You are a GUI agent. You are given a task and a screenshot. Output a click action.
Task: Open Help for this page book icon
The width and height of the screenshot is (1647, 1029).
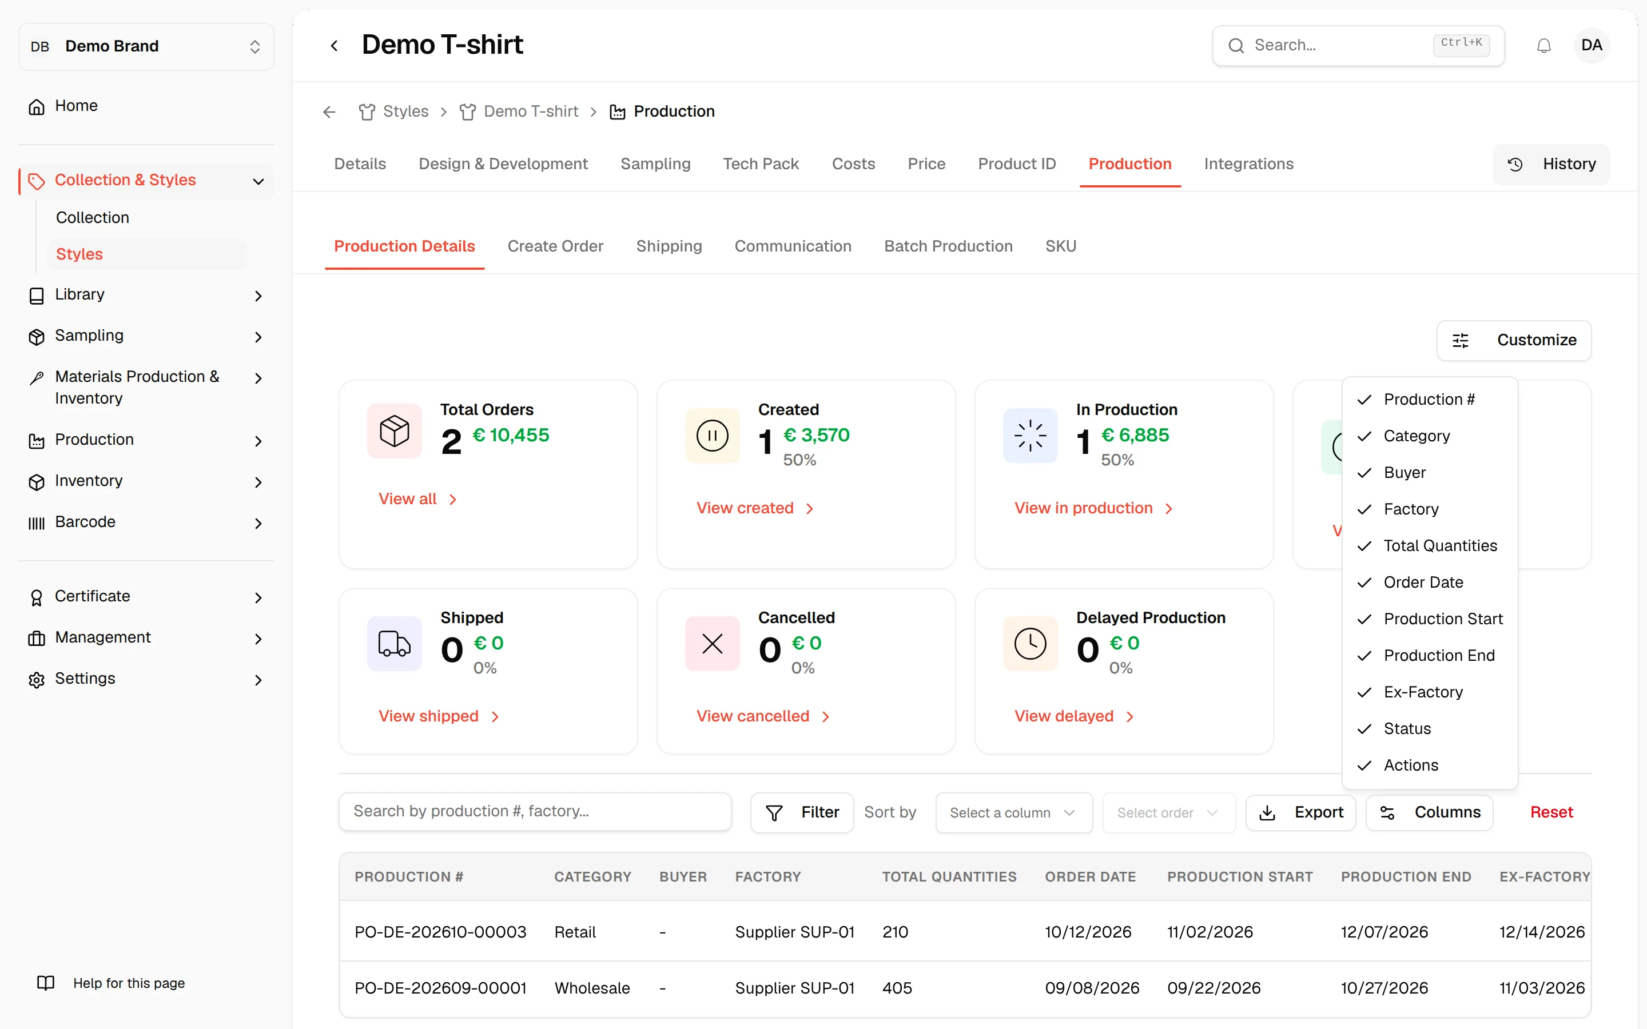(x=46, y=983)
